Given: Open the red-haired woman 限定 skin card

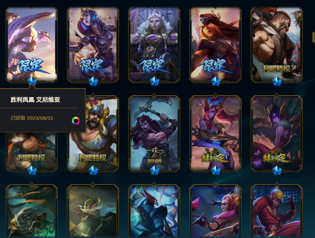Looking at the screenshot, I should click(215, 44).
